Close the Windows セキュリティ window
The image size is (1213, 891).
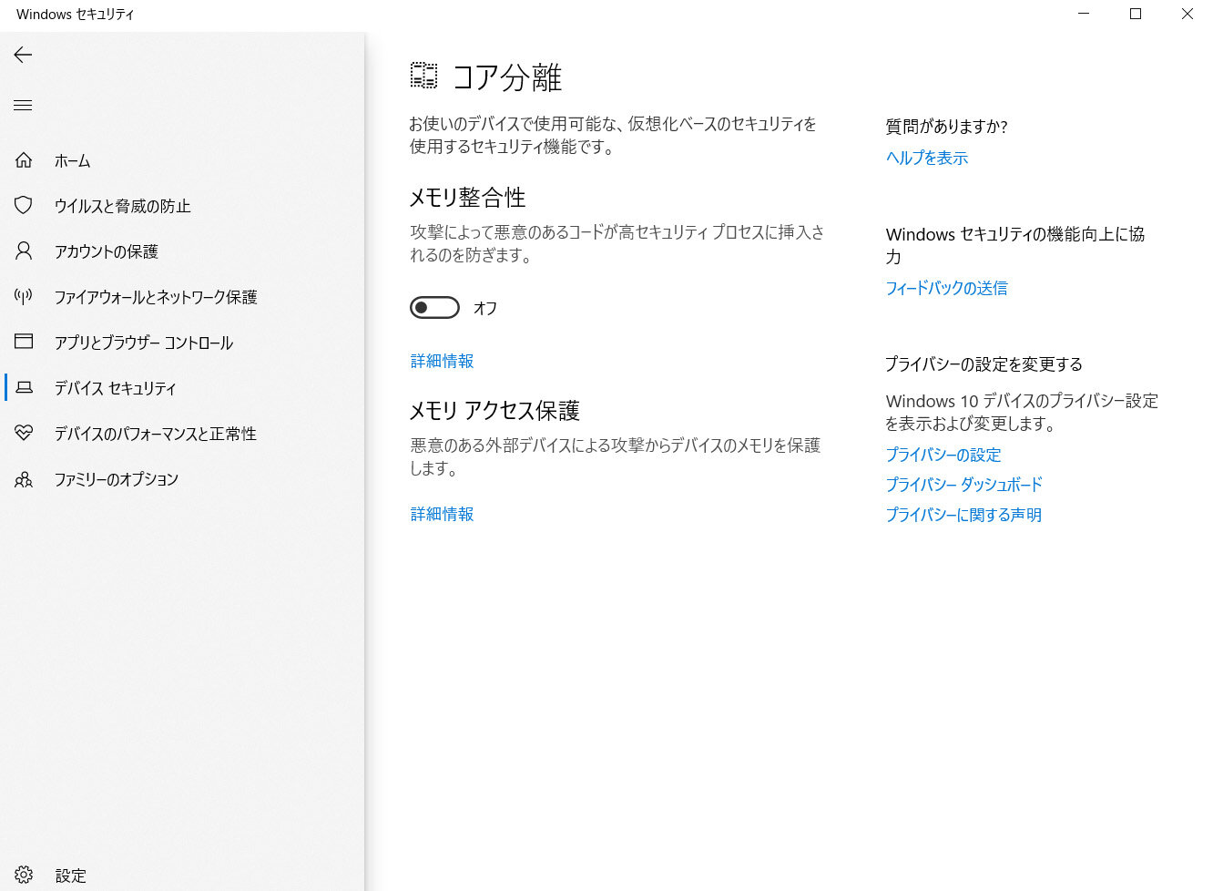click(x=1187, y=14)
